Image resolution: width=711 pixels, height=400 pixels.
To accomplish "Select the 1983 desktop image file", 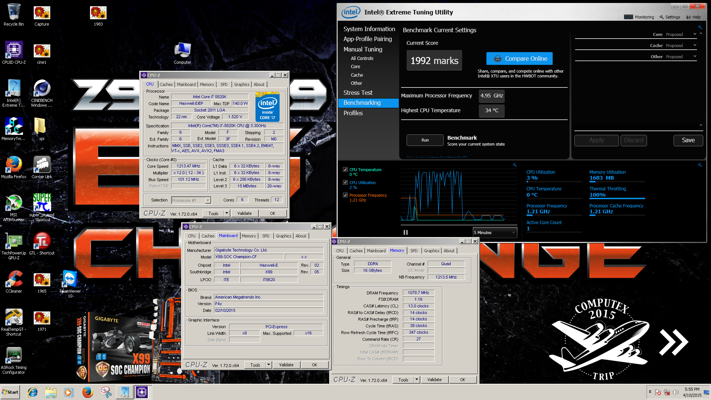I will point(98,15).
